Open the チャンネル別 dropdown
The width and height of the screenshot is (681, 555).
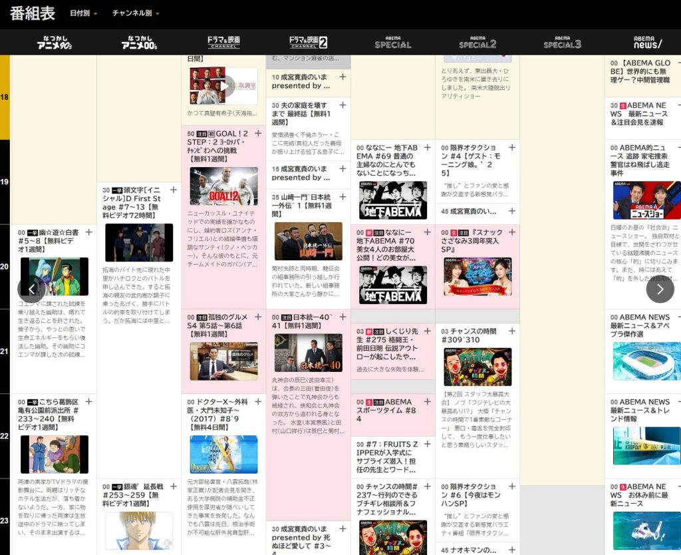click(x=136, y=13)
